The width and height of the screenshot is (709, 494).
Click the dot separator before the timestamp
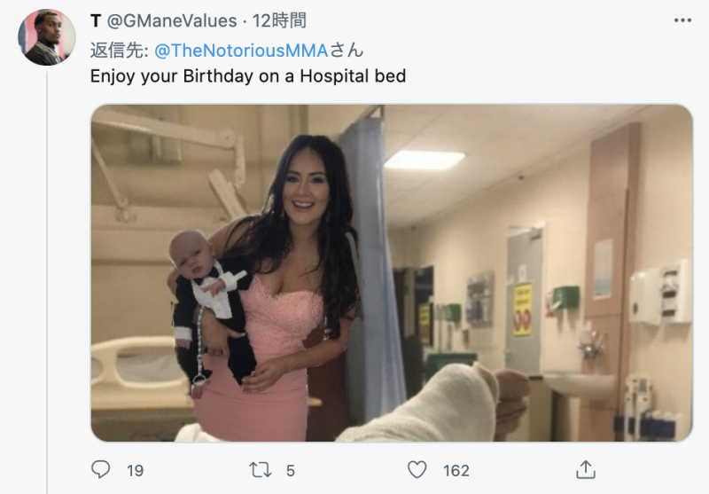coord(245,21)
